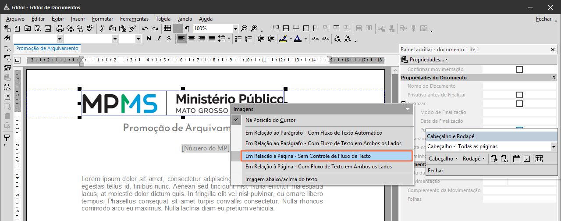
Task: Justify the text
Action: (x=212, y=39)
